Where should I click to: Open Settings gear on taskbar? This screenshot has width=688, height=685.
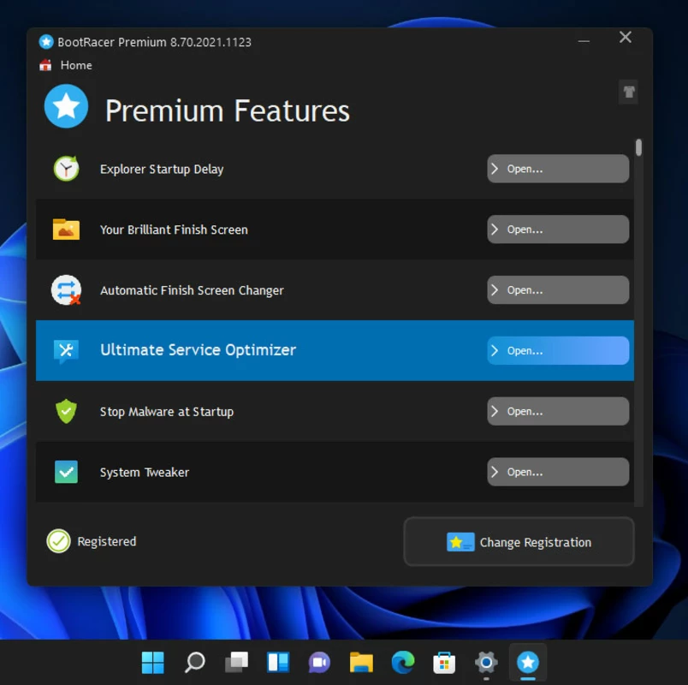pos(486,662)
